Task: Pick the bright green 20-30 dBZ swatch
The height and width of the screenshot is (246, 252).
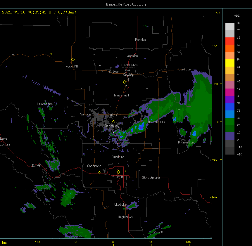Action: tap(230, 122)
